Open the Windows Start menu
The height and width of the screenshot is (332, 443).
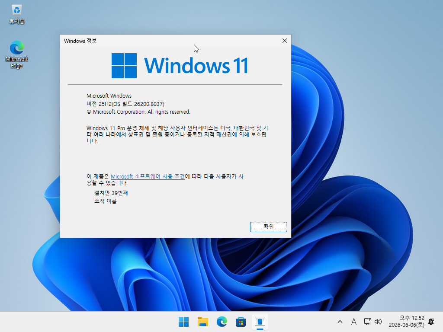point(183,322)
